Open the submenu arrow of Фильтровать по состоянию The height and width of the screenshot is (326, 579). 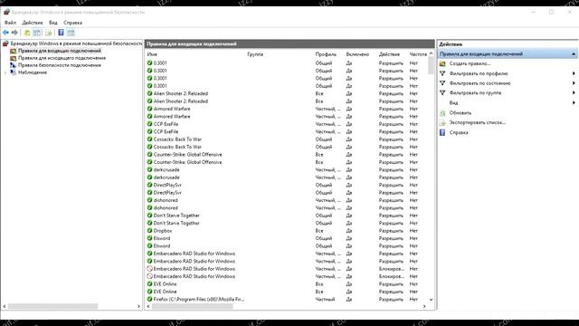coord(574,83)
